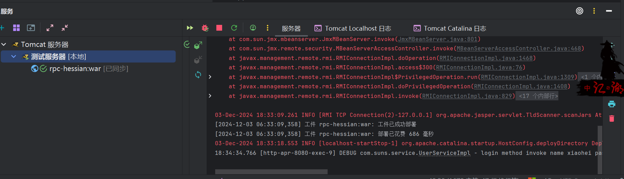Stop the running Tomcat server

tap(219, 28)
